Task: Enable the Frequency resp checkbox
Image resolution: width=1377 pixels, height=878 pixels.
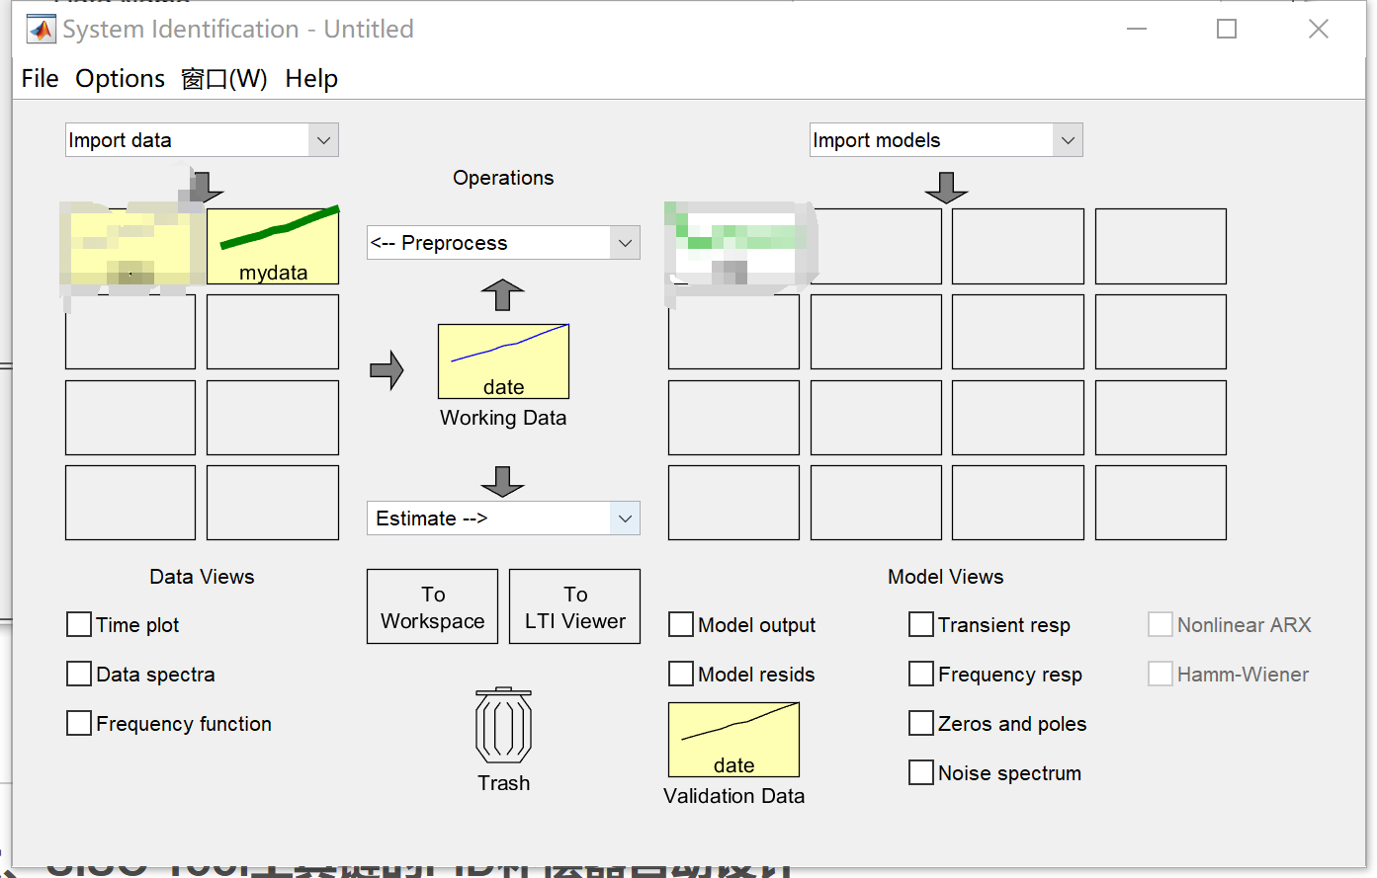Action: pyautogui.click(x=921, y=674)
